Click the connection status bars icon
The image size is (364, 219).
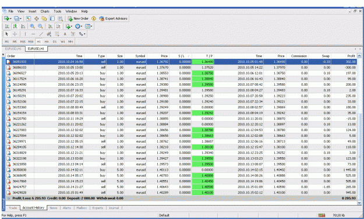321,216
